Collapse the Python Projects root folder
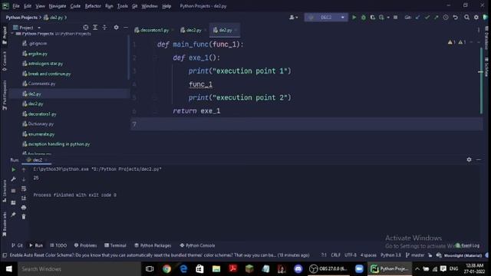The width and height of the screenshot is (491, 276). click(12, 34)
